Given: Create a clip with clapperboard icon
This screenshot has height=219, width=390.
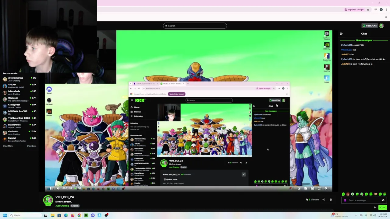Looking at the screenshot, I should (x=306, y=188).
